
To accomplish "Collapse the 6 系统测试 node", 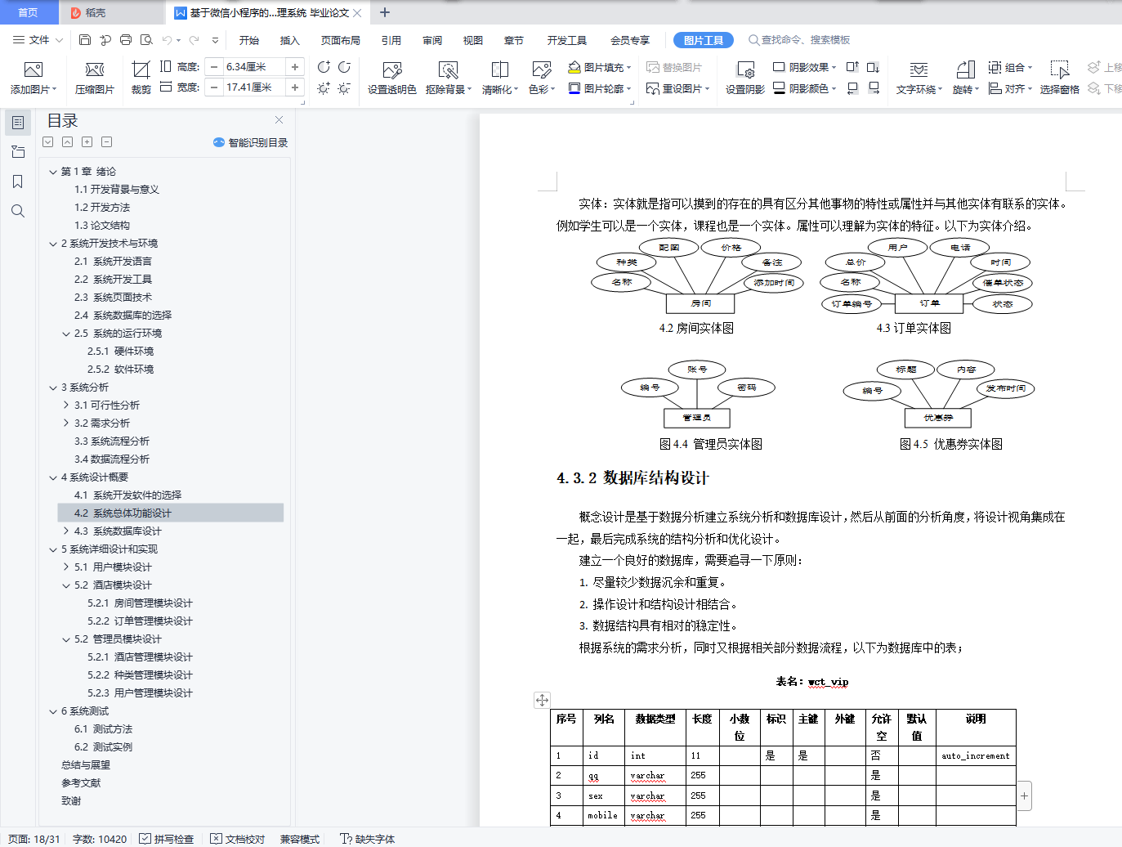I will tap(53, 711).
